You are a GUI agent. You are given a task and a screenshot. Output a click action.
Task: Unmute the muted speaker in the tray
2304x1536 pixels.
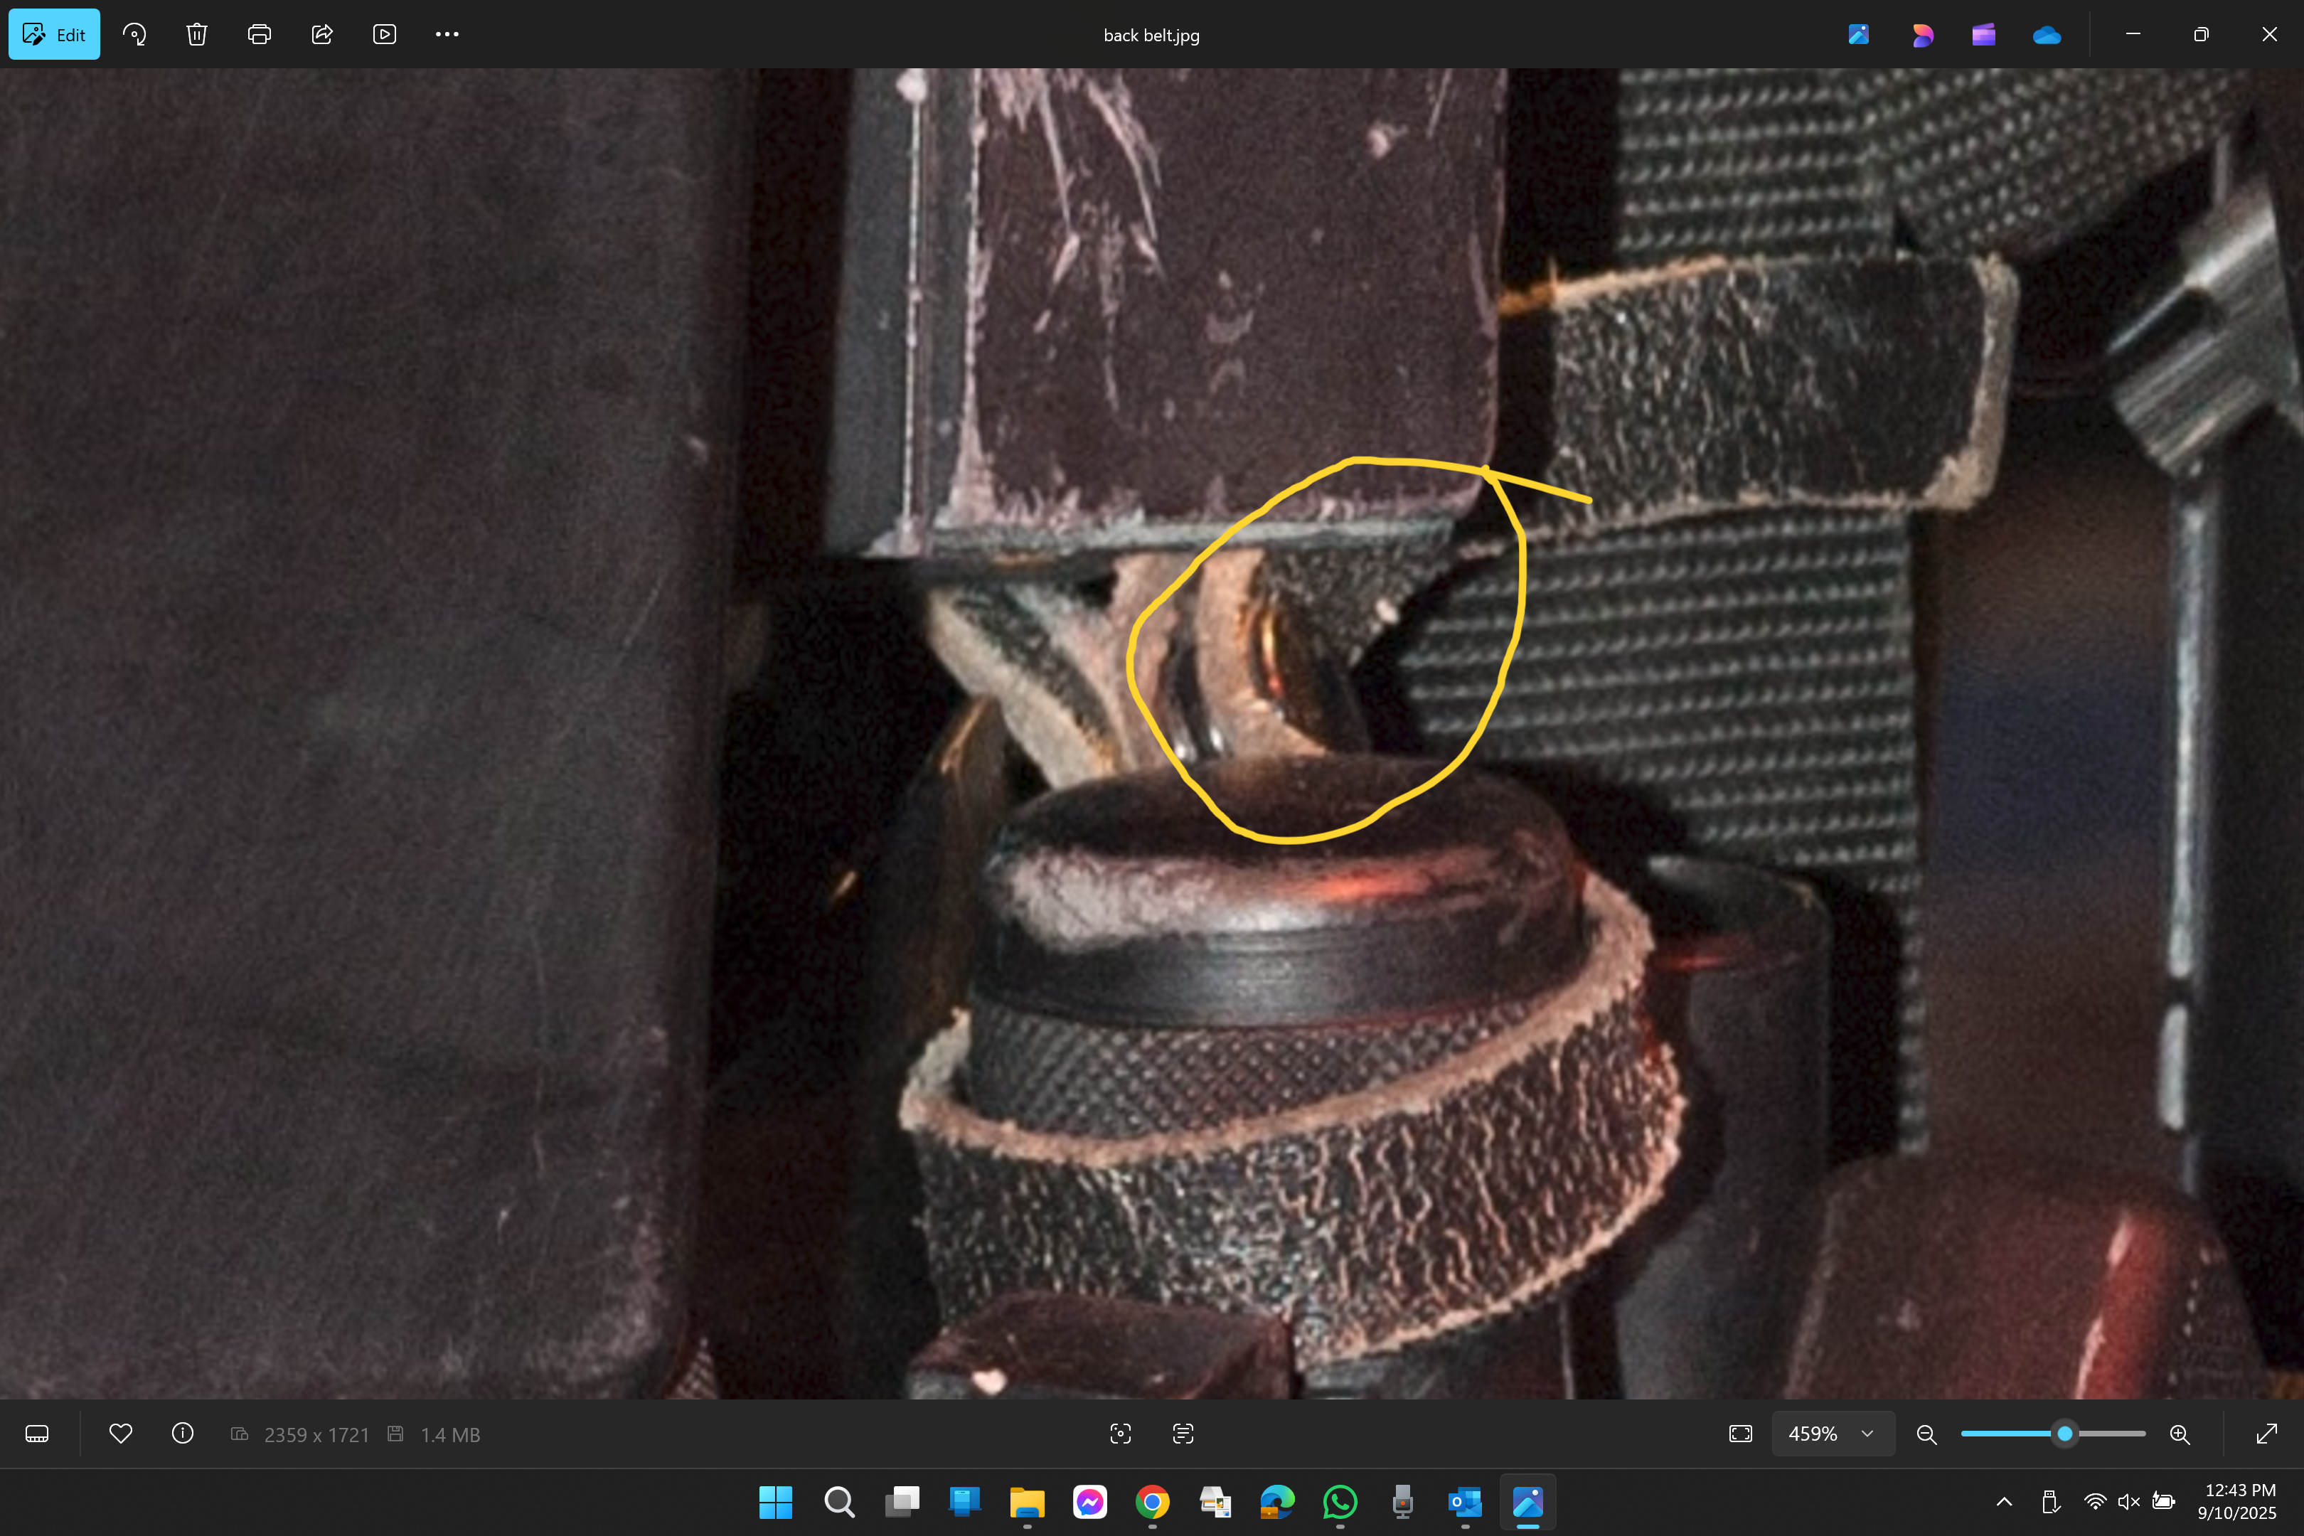tap(2128, 1502)
